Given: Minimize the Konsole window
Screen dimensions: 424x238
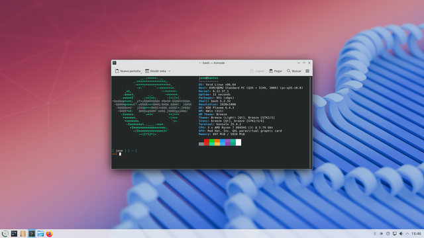Looking at the screenshot, I should [299, 63].
